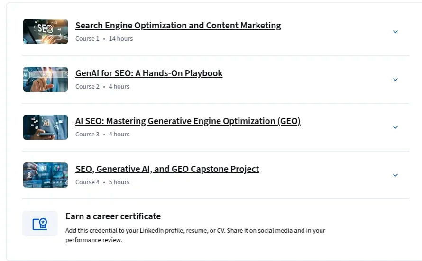
Task: Open Search Engine Optimization and Content Marketing link
Action: click(x=178, y=26)
